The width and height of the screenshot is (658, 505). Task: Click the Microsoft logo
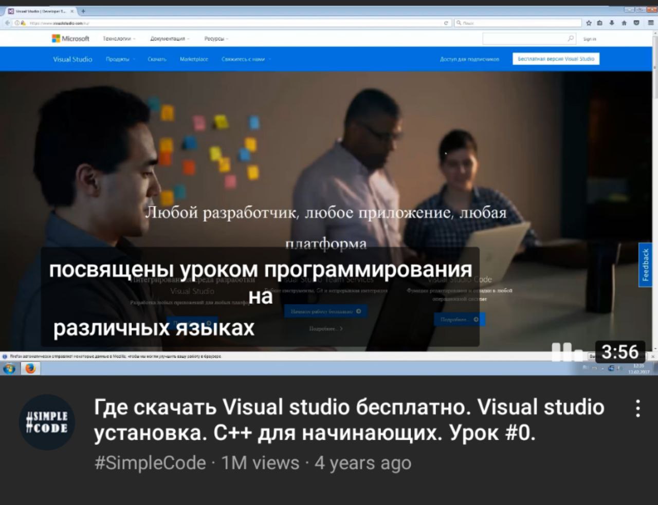70,39
